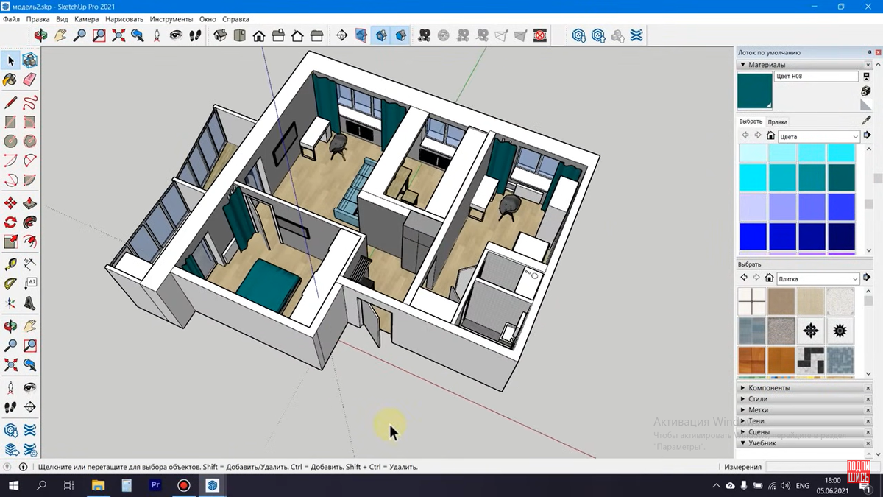Viewport: 883px width, 497px height.
Task: Select the Freehand drawing tool
Action: (30, 102)
